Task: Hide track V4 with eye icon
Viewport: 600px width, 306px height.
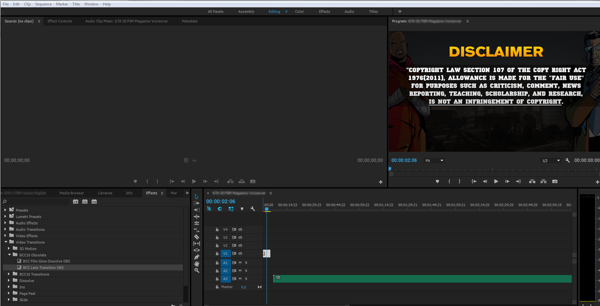Action: click(240, 229)
